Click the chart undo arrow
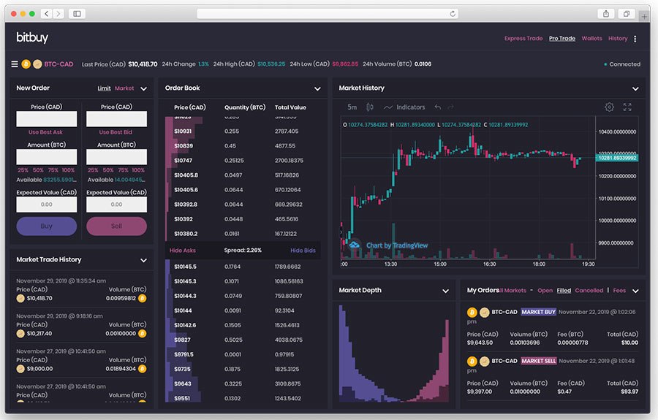The width and height of the screenshot is (658, 420). (x=437, y=107)
